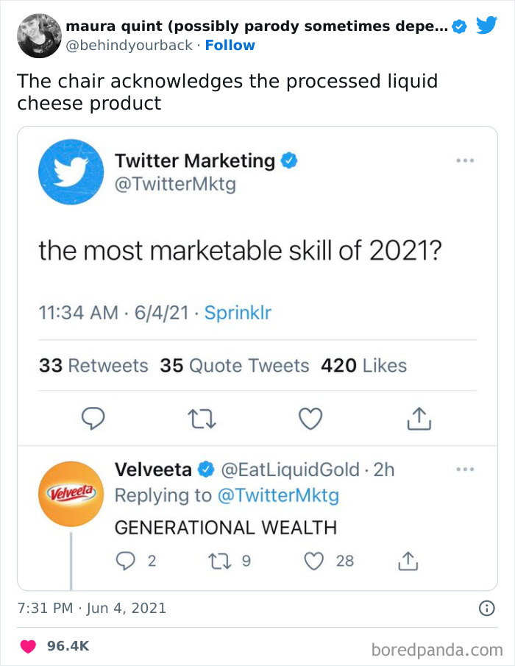Open the Sprinklr source link

coord(238,312)
